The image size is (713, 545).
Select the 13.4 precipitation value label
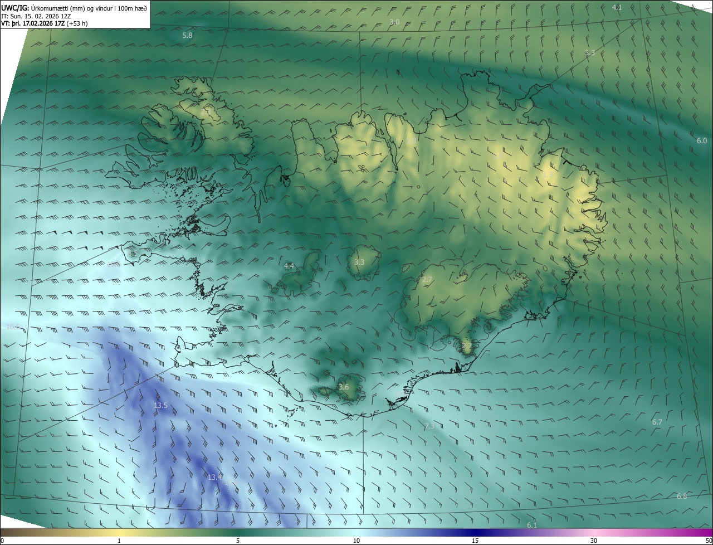click(215, 477)
